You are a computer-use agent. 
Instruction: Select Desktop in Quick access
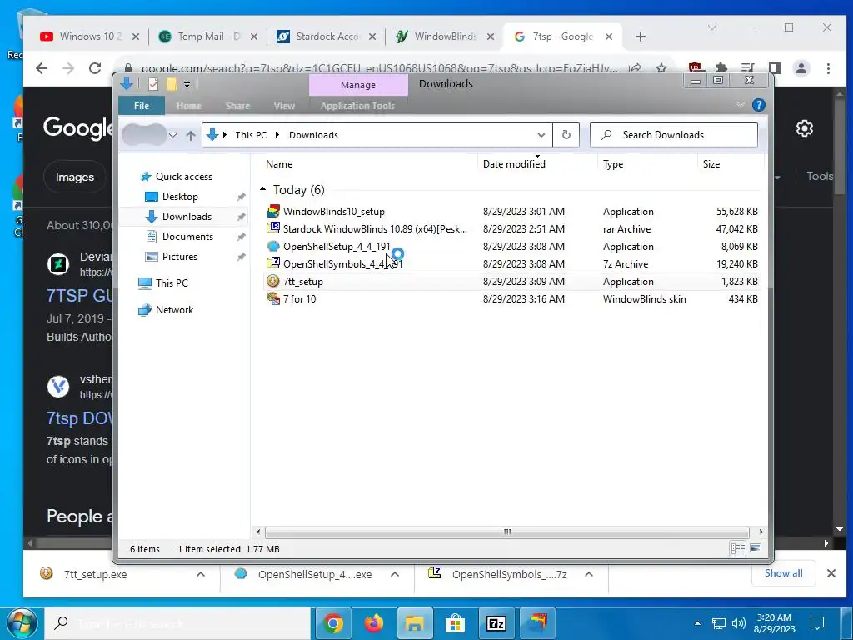click(x=180, y=197)
